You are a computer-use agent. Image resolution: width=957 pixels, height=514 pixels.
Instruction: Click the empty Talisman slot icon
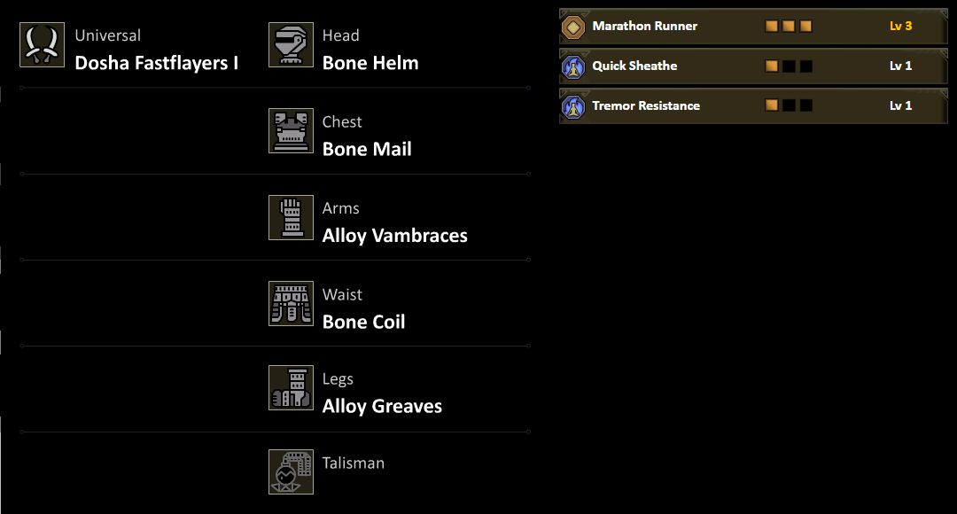(x=291, y=471)
